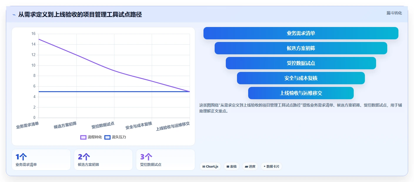
Task: Click the lightning icon beside the title
Action: 14,15
